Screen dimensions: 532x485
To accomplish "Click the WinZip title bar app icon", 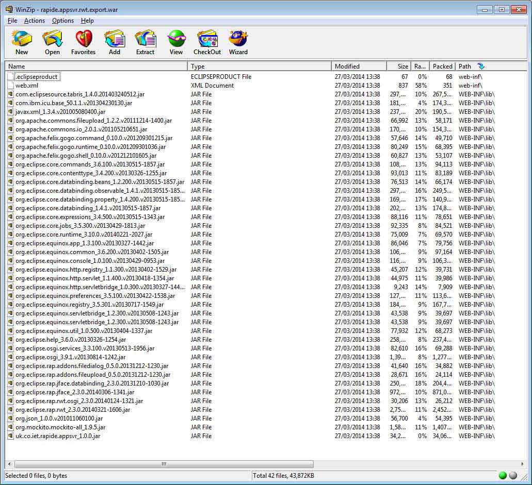I will (9, 9).
